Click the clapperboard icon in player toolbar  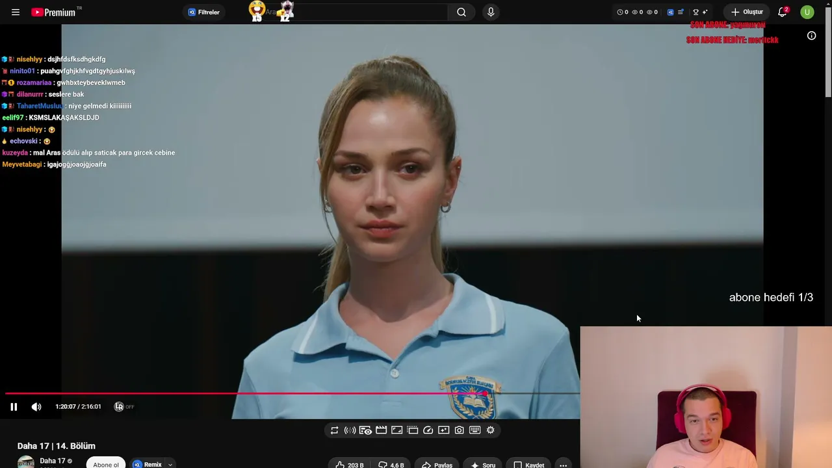[x=381, y=430]
